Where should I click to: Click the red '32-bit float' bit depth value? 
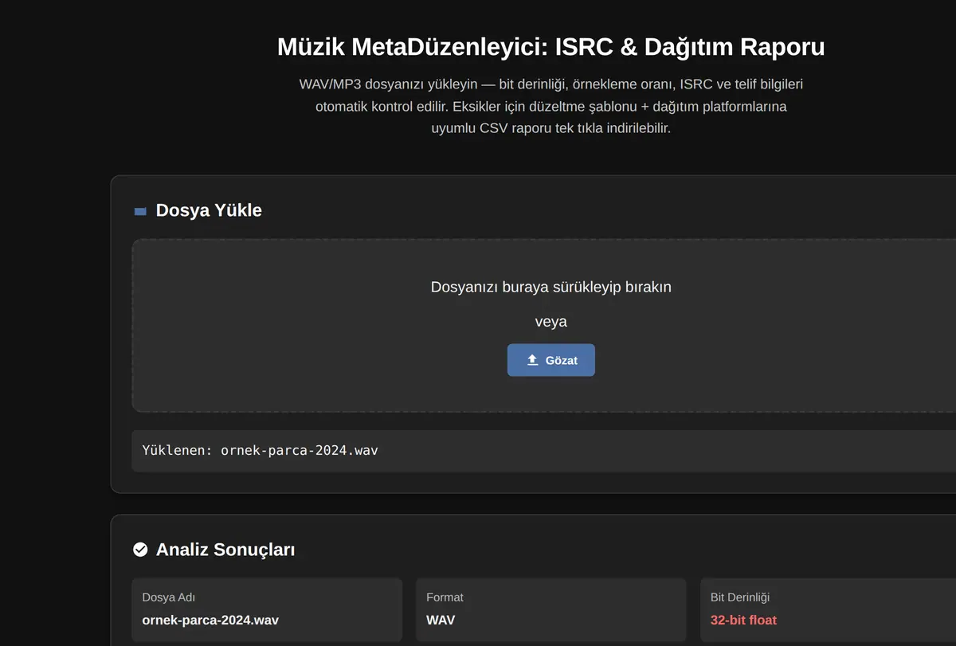pyautogui.click(x=743, y=620)
